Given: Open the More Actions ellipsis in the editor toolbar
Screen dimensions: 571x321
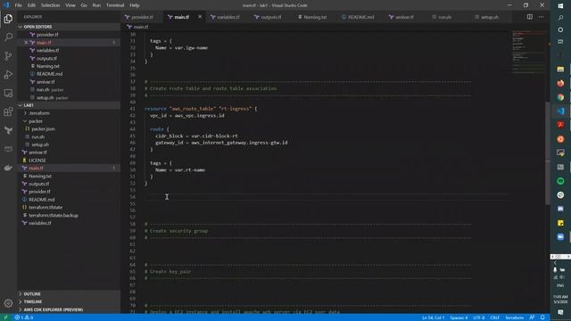Looking at the screenshot, I should click(x=542, y=17).
